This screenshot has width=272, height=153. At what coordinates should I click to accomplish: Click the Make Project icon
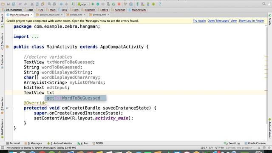(73, 4)
